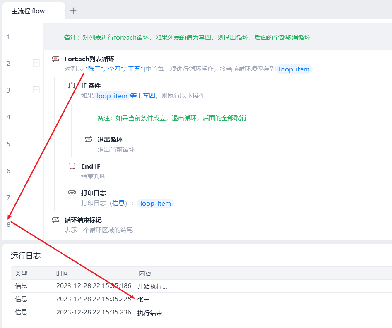Image resolution: width=392 pixels, height=328 pixels.
Task: Click the ForEach列表循环 loop icon
Action: click(x=55, y=59)
